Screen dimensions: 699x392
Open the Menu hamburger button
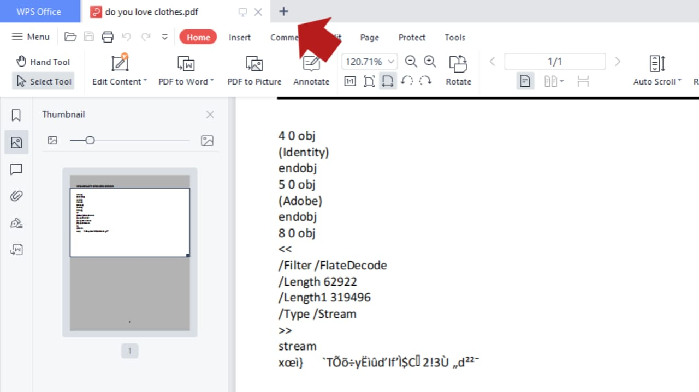tap(31, 37)
